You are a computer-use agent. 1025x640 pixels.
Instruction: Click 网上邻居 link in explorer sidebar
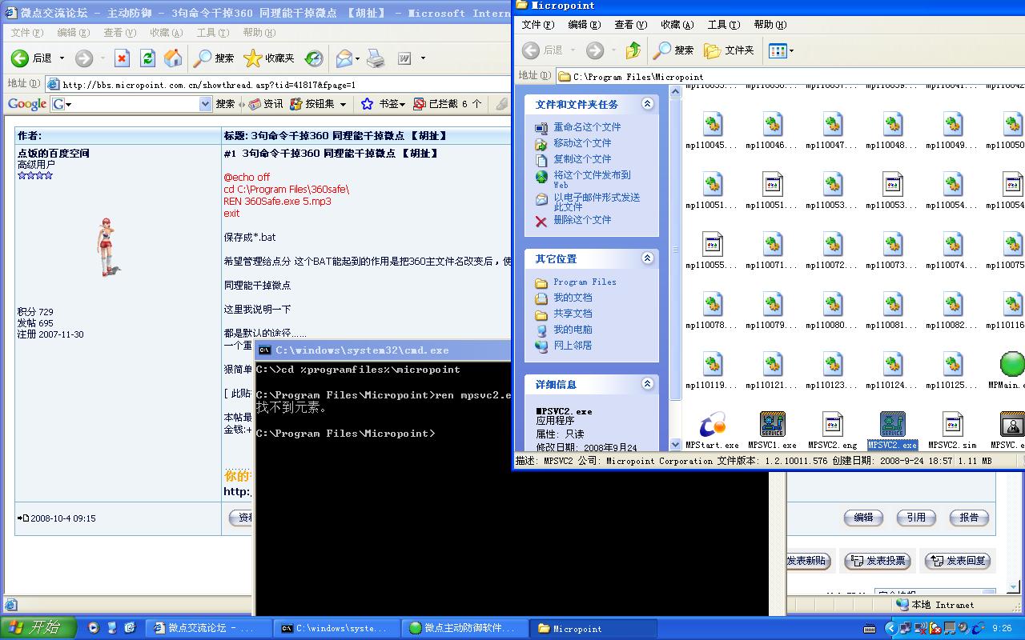pos(573,345)
